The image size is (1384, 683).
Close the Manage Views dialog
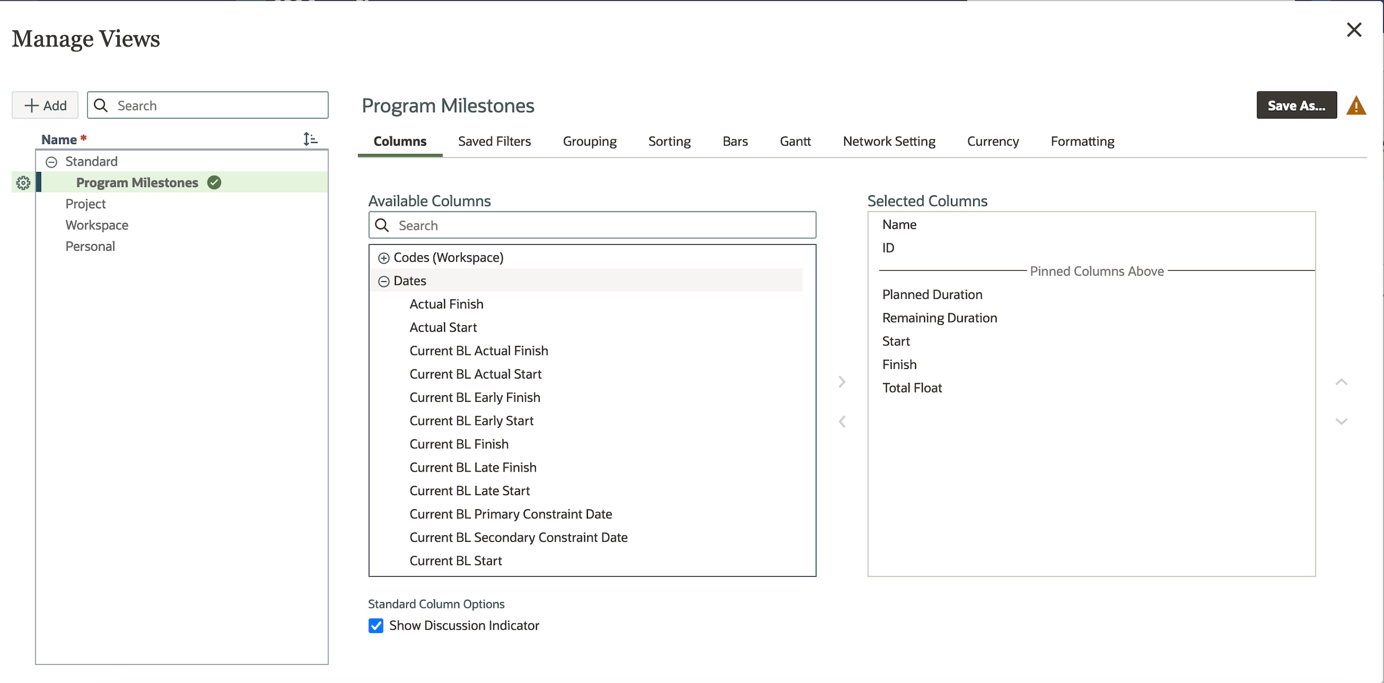pos(1354,30)
